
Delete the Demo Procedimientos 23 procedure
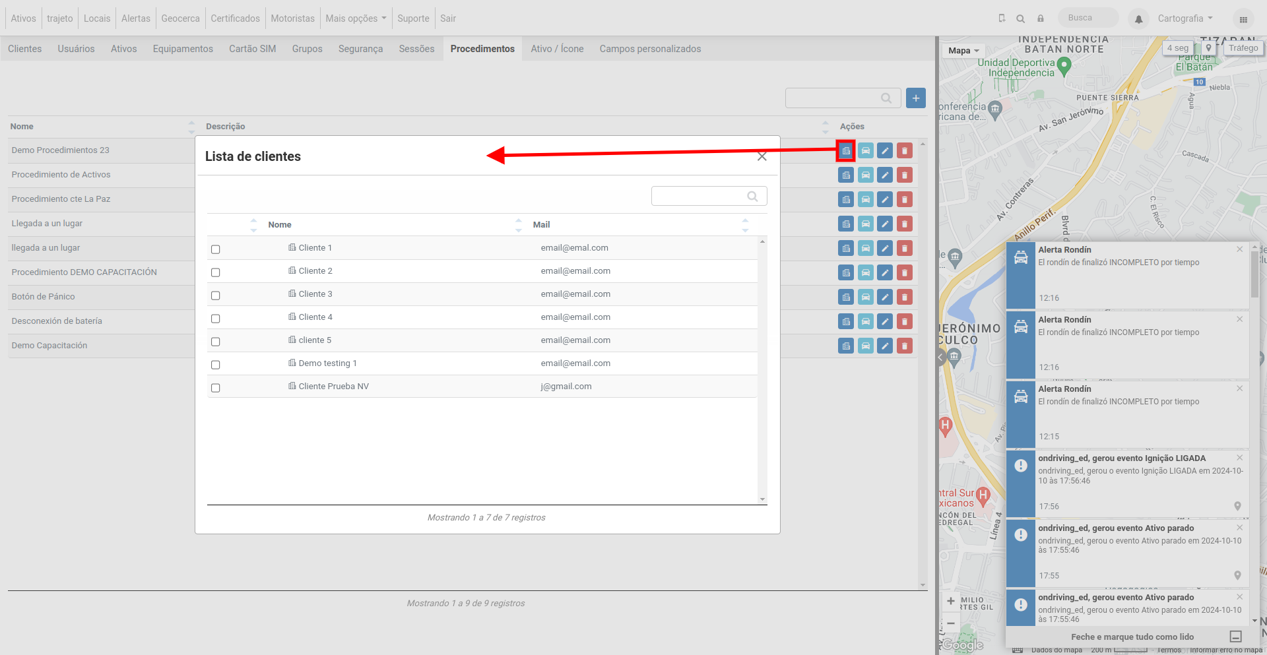[x=905, y=150]
